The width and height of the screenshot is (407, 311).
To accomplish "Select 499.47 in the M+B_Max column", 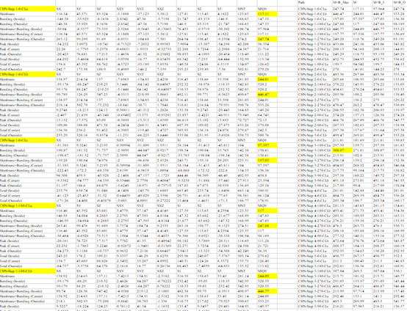I will coord(337,135).
